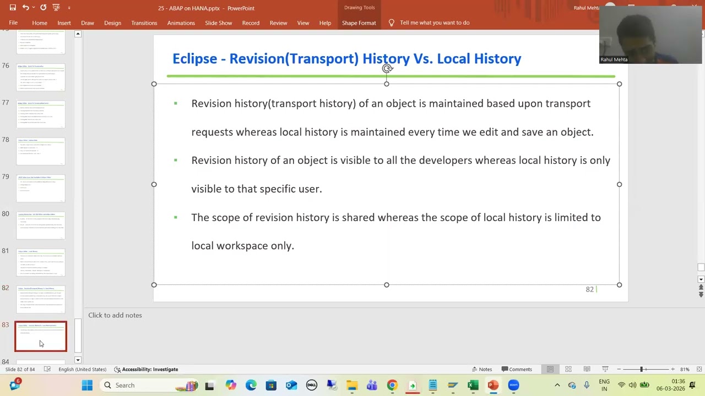The image size is (705, 396).
Task: Zoom in with plus button
Action: [673, 369]
